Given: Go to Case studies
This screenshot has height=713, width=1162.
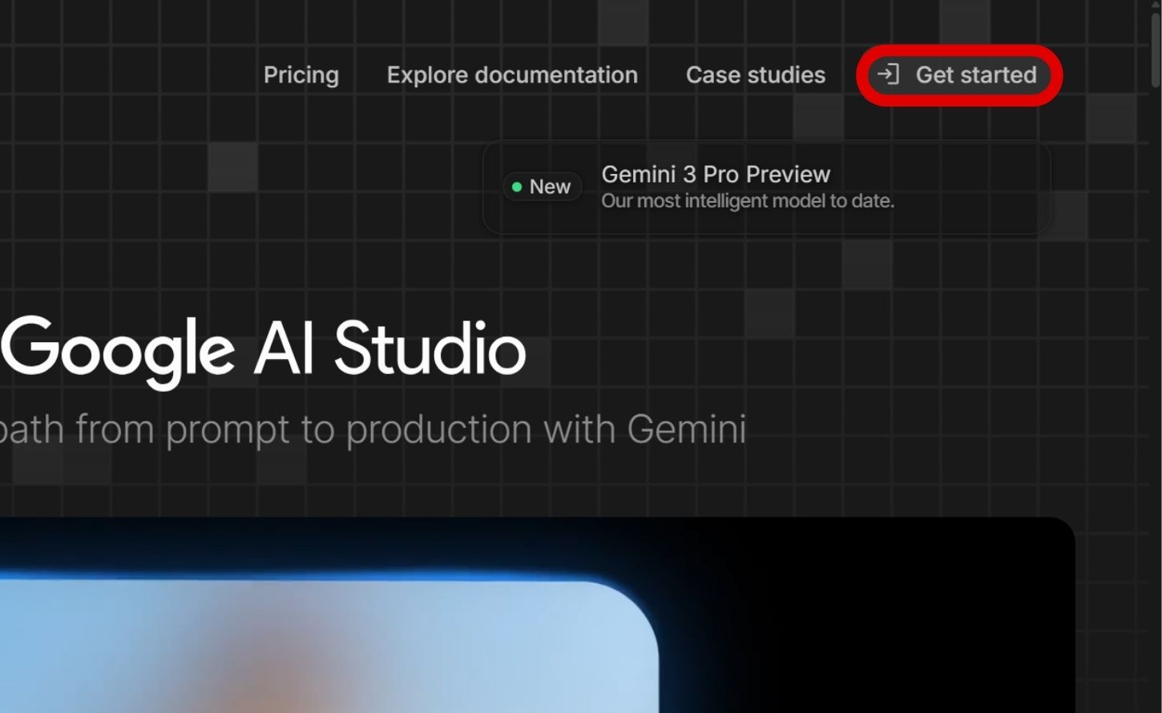Looking at the screenshot, I should [x=755, y=75].
